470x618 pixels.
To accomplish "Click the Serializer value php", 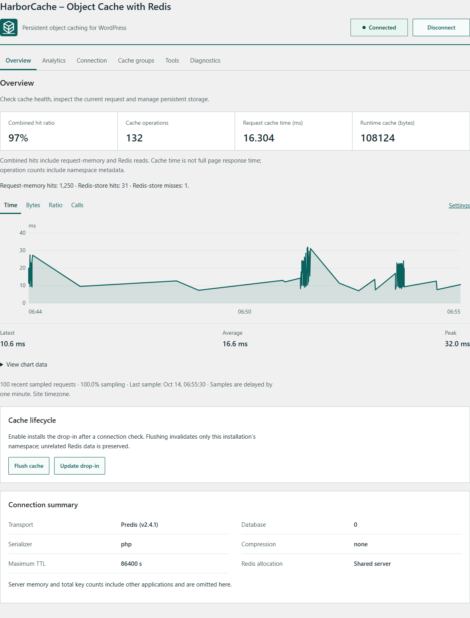I will (x=126, y=544).
